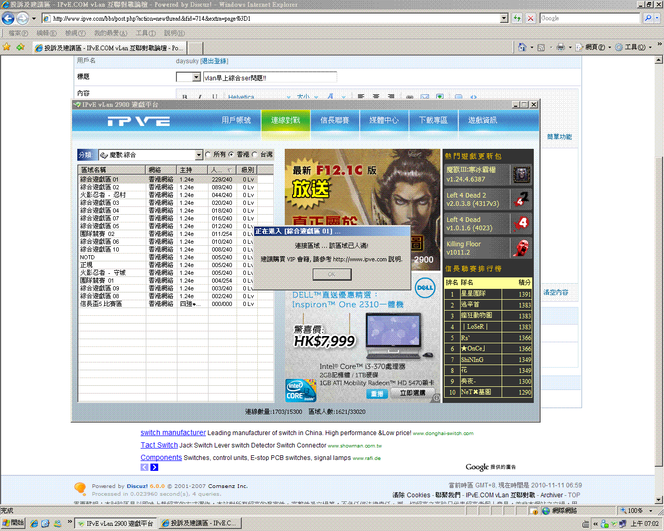Open the 編輯 (Edit) menu
This screenshot has width=664, height=531.
coord(46,33)
